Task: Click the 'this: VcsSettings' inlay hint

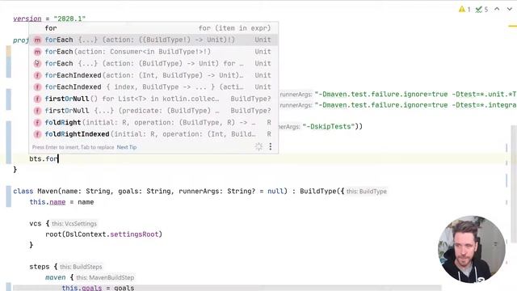Action: 74,224
